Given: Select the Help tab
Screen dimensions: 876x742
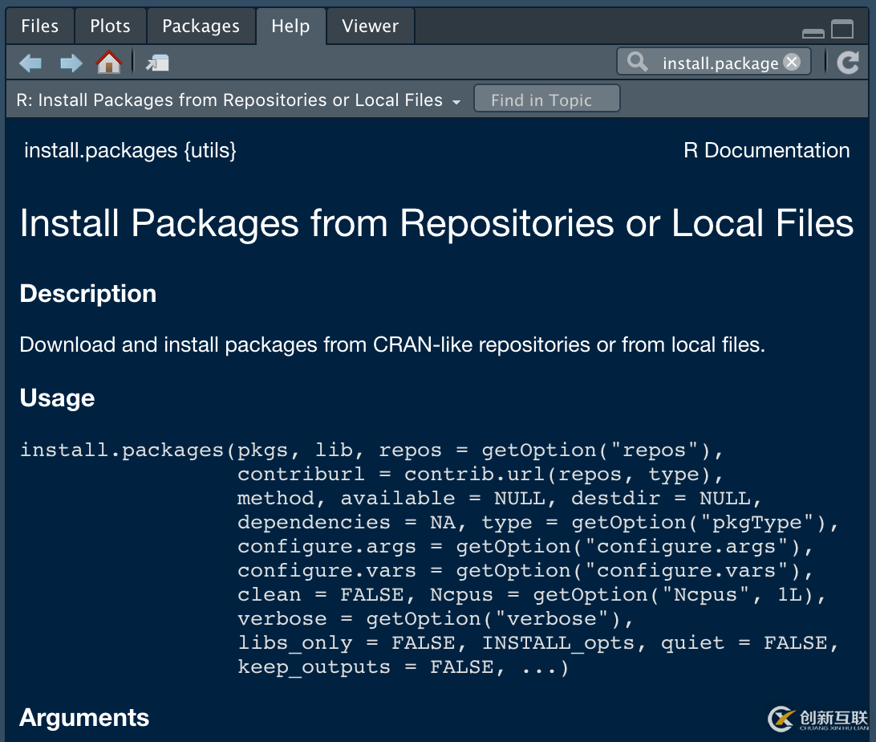Looking at the screenshot, I should [x=290, y=26].
